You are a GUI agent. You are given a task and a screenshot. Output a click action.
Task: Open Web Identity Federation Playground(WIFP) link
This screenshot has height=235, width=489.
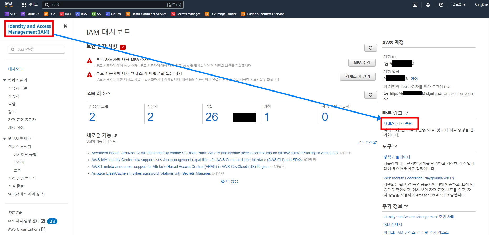click(x=419, y=178)
